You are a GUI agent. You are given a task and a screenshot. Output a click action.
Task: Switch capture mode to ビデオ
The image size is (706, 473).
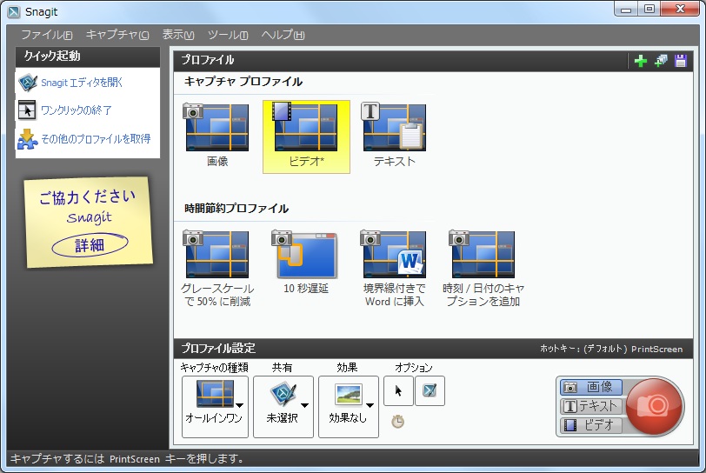[x=591, y=425]
